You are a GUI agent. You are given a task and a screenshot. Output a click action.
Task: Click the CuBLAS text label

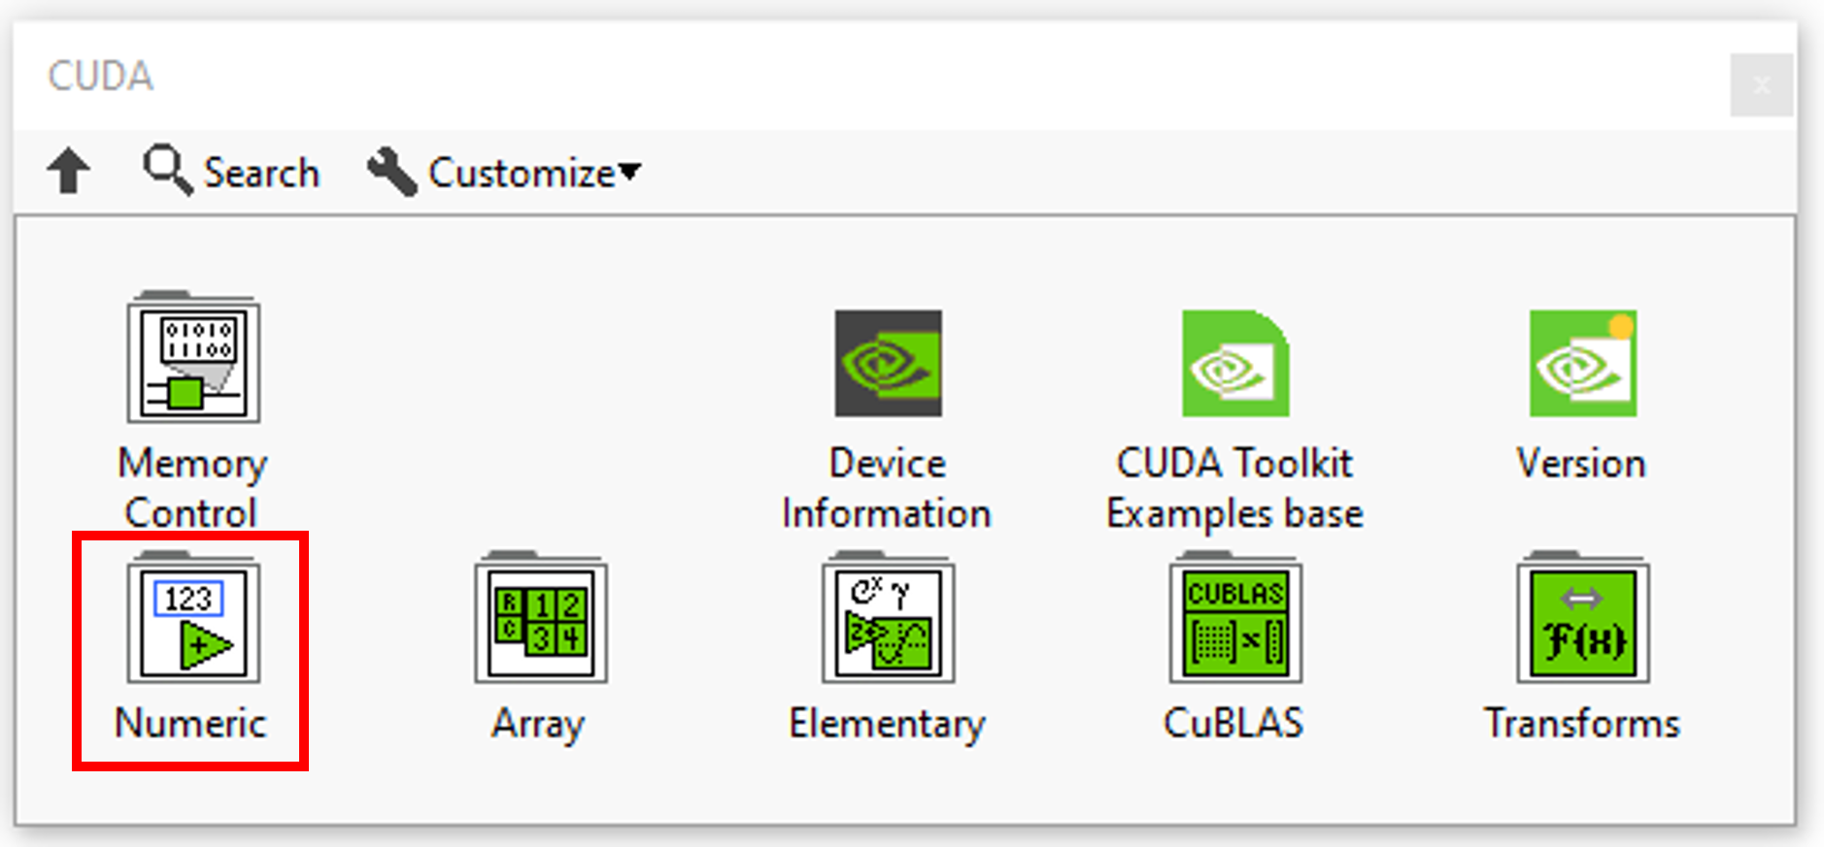tap(1233, 723)
